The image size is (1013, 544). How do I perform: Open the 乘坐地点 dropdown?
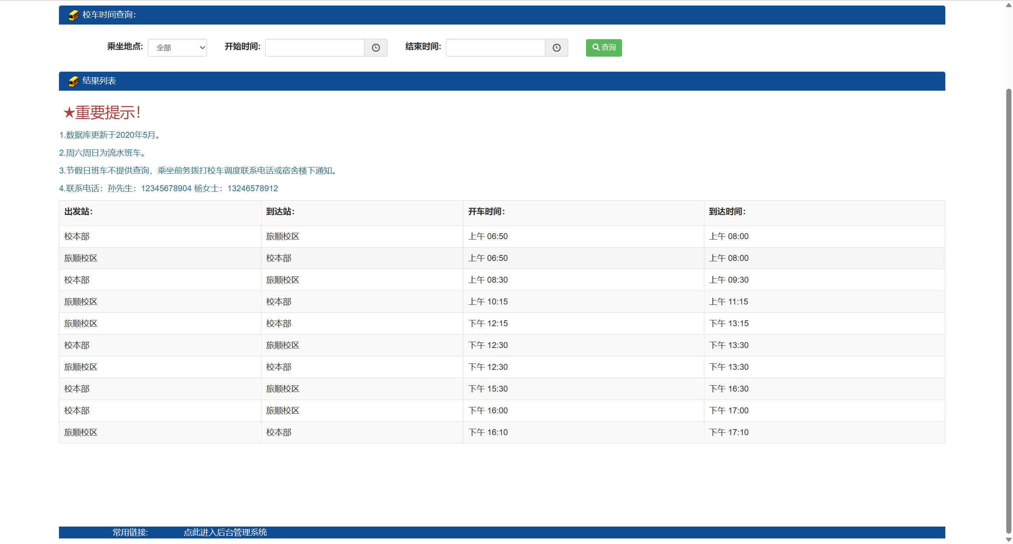pyautogui.click(x=177, y=48)
